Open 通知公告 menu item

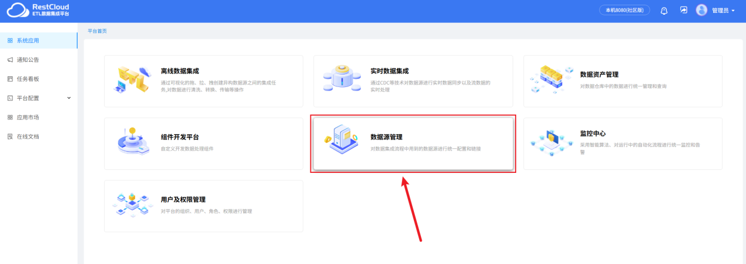tap(38, 60)
